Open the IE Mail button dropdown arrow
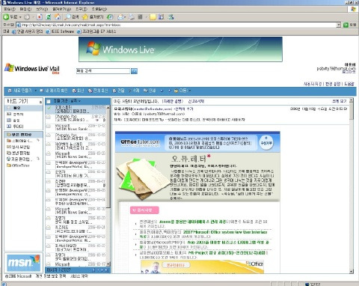Screen dimensions: 359x286 [125, 17]
